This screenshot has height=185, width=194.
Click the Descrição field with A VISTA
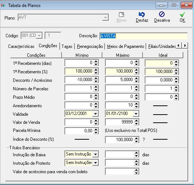click(144, 36)
